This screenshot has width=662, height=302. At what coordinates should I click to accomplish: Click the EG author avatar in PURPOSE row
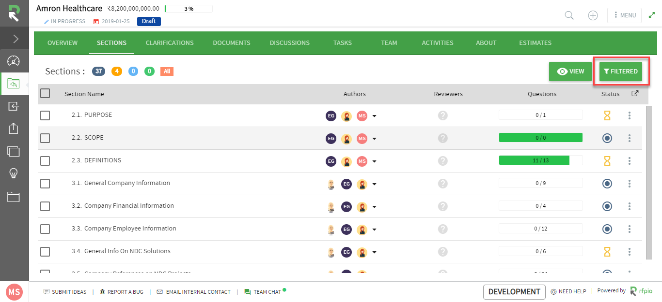point(331,116)
